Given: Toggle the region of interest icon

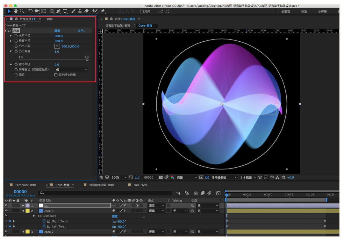Looking at the screenshot, I should [x=201, y=177].
